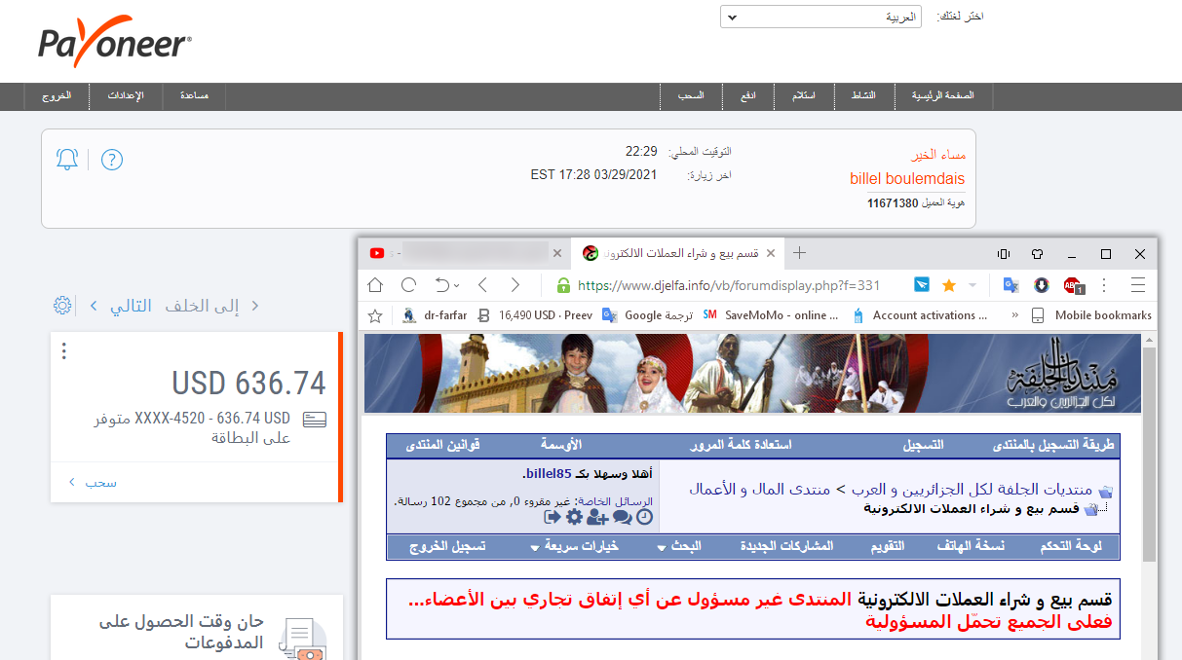Toggle the browser sidebar panel icon
Viewport: 1182px width, 660px height.
coord(1003,253)
